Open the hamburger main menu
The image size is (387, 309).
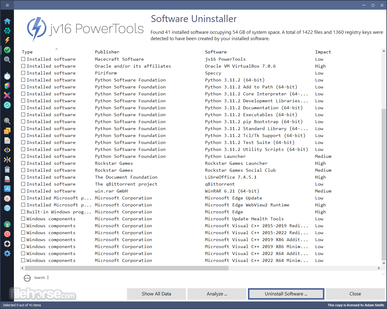(7, 5)
